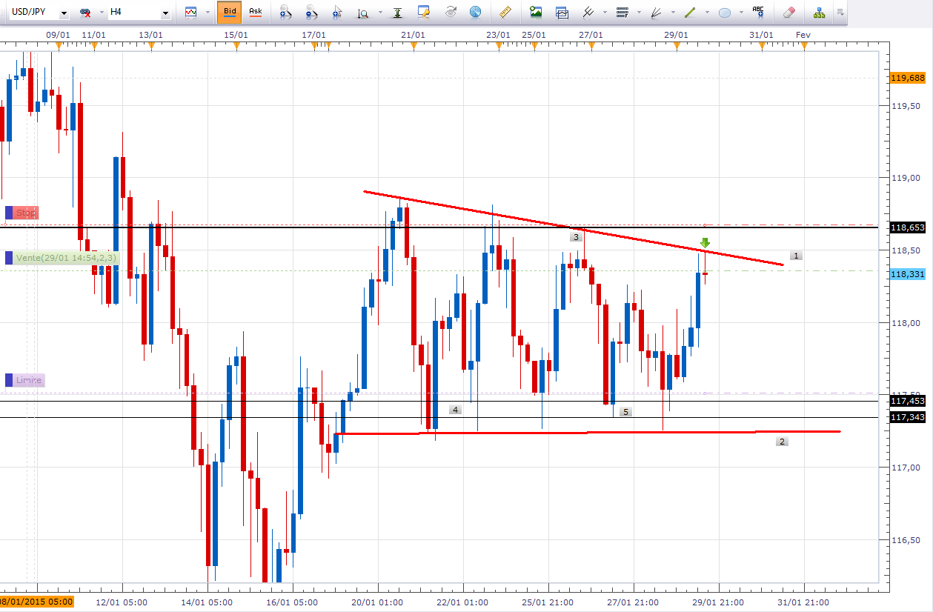Image resolution: width=933 pixels, height=612 pixels.
Task: Click the chart type icon
Action: pyautogui.click(x=192, y=12)
